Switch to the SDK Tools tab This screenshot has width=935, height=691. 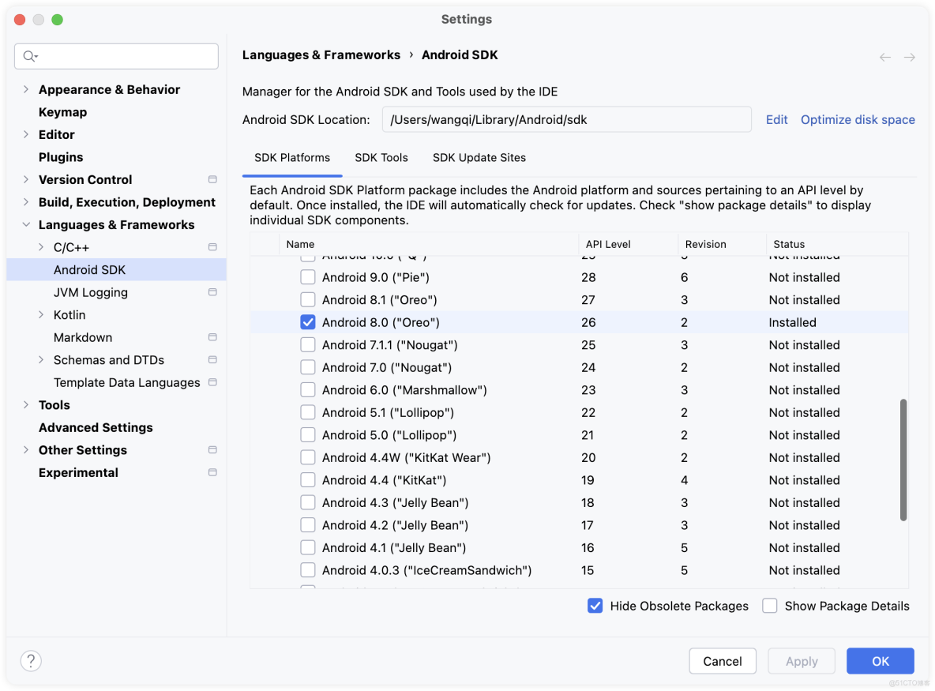pos(381,158)
